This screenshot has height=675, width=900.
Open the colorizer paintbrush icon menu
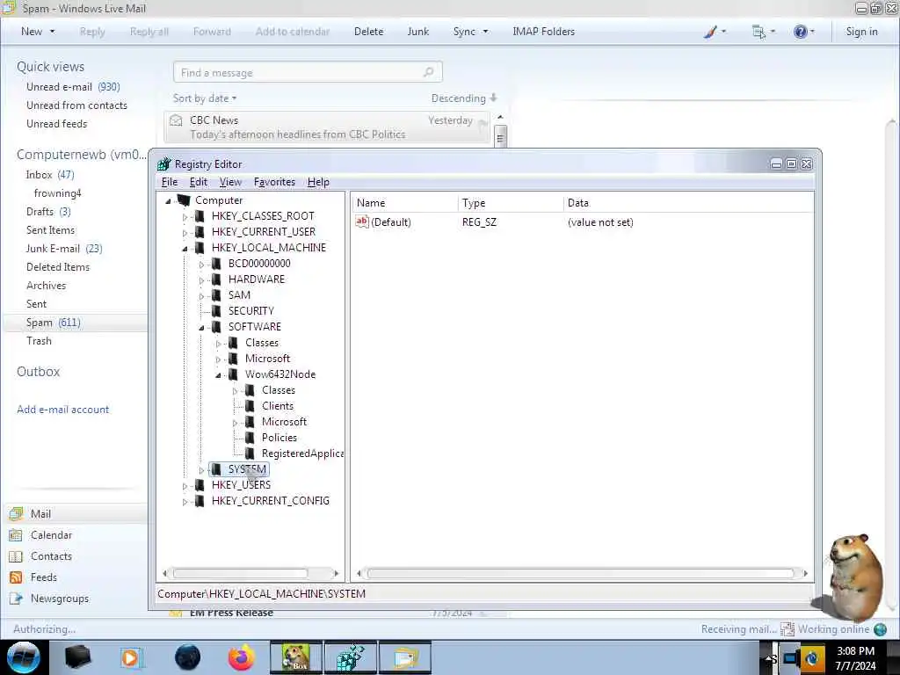point(715,32)
